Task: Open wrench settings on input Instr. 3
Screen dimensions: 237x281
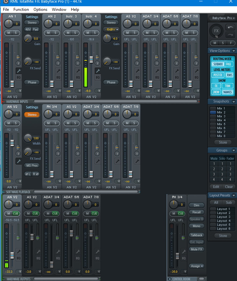Action: (78, 71)
